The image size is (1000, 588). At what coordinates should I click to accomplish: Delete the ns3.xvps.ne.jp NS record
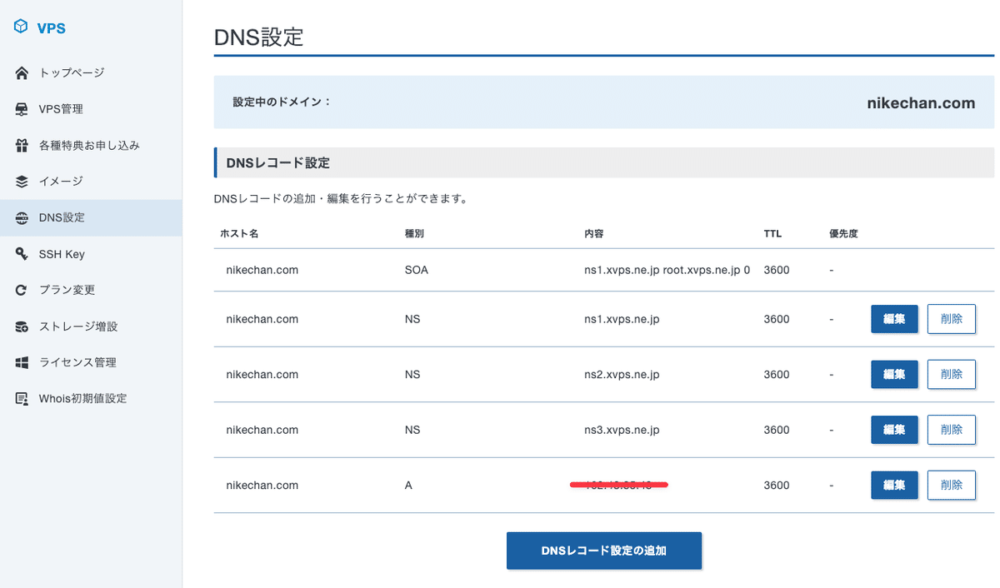tap(951, 430)
